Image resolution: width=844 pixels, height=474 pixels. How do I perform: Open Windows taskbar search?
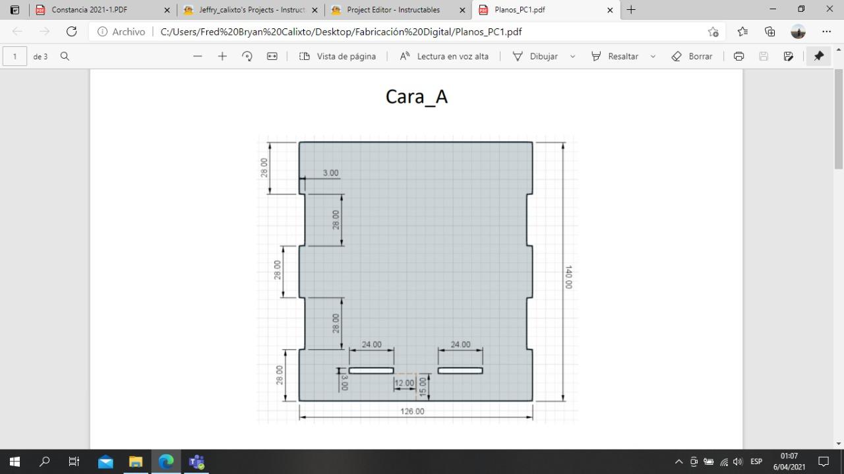click(45, 461)
